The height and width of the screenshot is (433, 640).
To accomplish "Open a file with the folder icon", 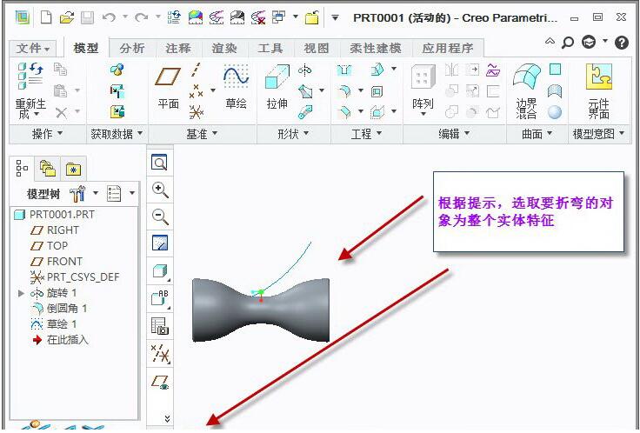I will click(x=67, y=17).
